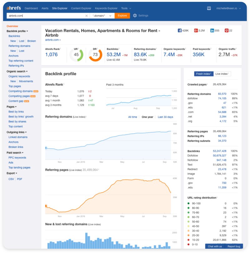The image size is (250, 253).
Task: Click the 53.2M Backlinks metric
Action: pyautogui.click(x=114, y=54)
